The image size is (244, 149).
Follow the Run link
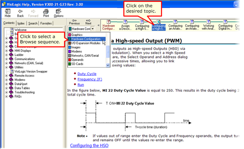[81, 84]
